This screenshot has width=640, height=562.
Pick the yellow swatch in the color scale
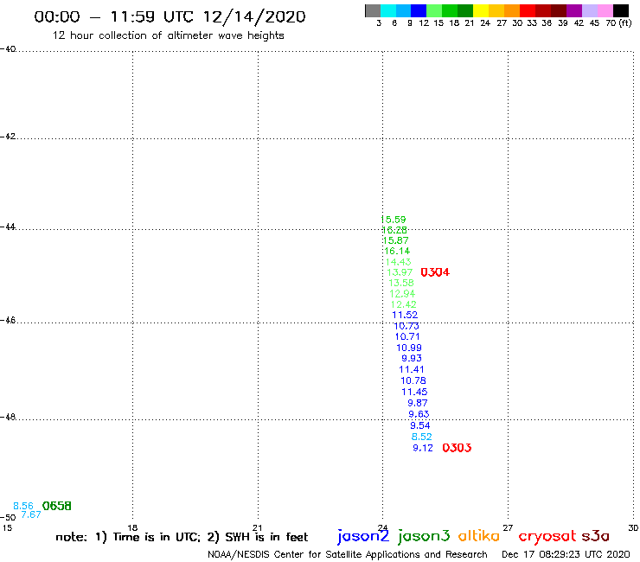point(481,10)
